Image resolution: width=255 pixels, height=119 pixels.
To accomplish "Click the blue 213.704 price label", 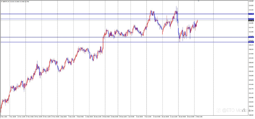I will coord(251,14).
